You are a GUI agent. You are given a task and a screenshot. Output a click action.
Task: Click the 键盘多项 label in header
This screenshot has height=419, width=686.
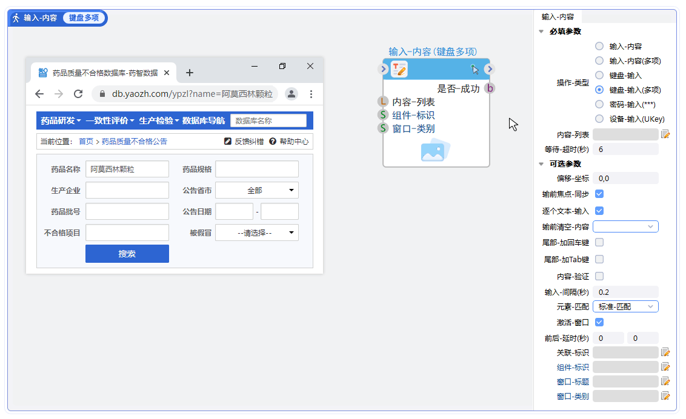[84, 18]
